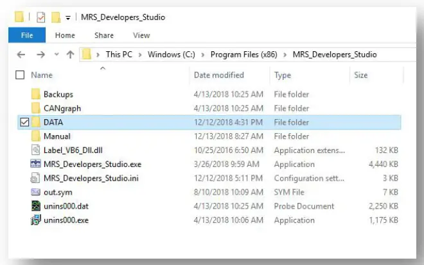Viewport: 424px width, 265px height.
Task: Select the DATA folder name
Action: 53,122
